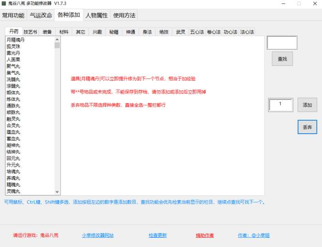Go to the 人物属性 tab
The height and width of the screenshot is (247, 322).
97,15
